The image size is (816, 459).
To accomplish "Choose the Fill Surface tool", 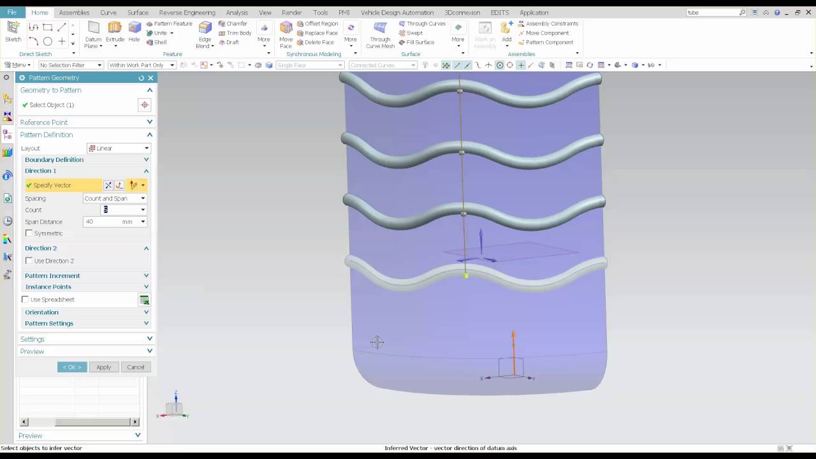I will click(416, 43).
